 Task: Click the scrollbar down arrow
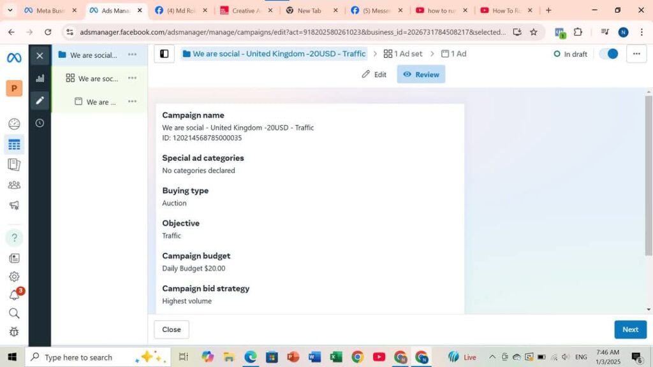pyautogui.click(x=649, y=309)
